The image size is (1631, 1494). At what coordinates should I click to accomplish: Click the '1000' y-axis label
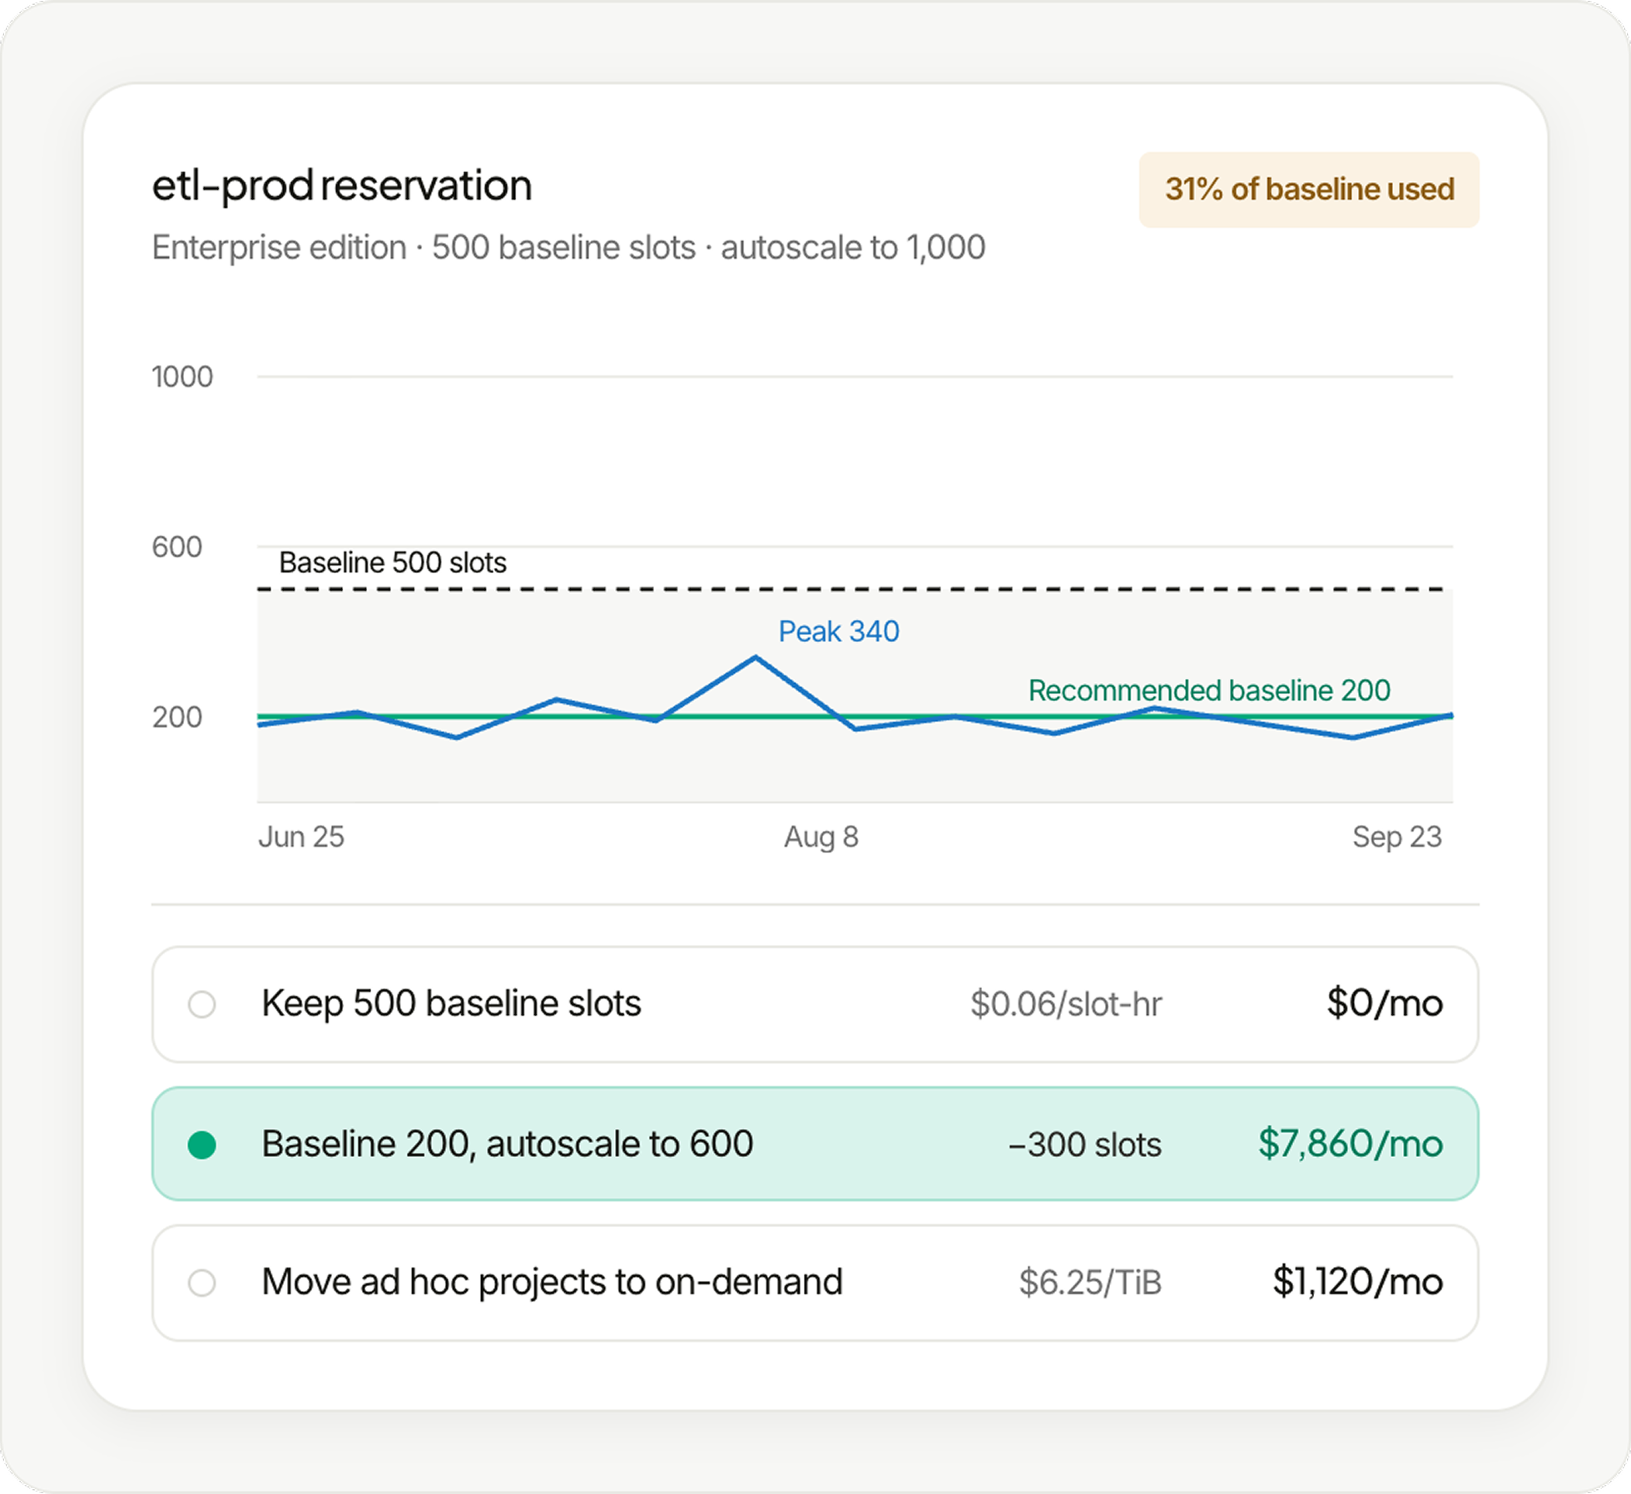pos(182,377)
